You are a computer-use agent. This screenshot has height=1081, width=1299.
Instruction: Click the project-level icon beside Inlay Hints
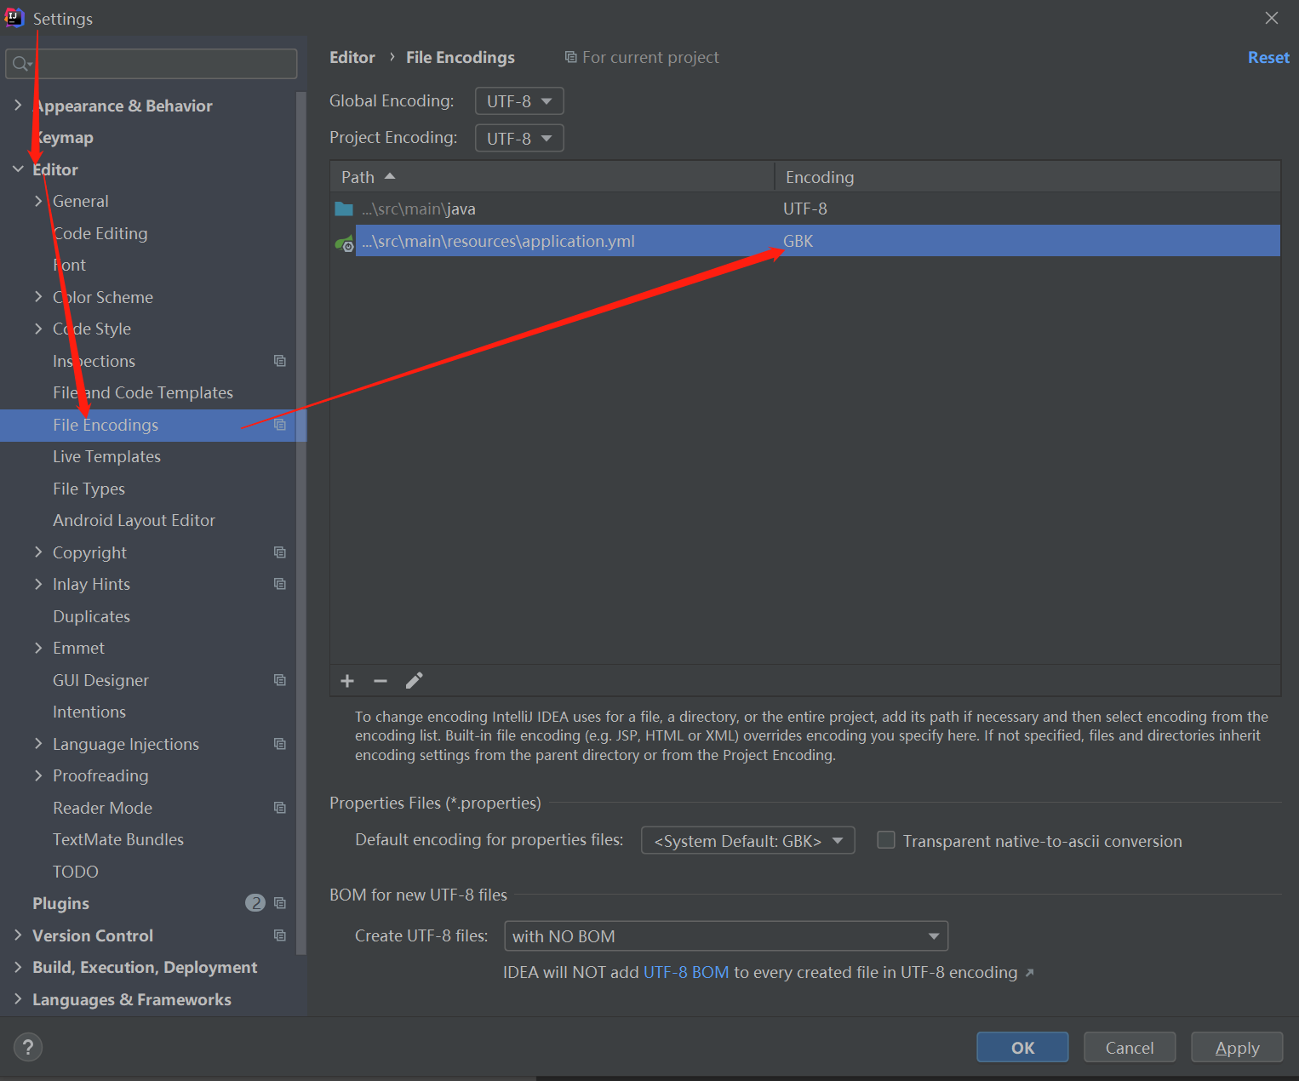pyautogui.click(x=279, y=584)
